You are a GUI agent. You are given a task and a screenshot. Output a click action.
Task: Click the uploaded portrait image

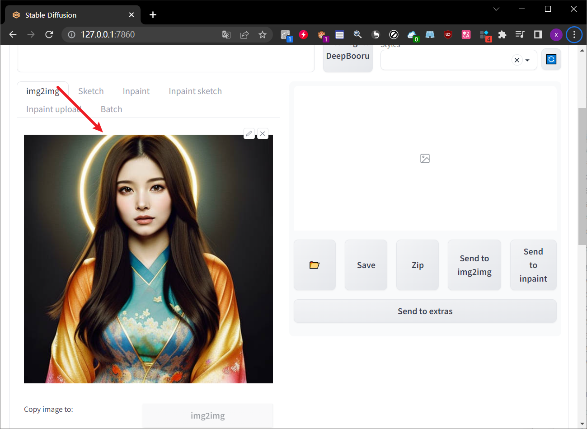click(148, 259)
